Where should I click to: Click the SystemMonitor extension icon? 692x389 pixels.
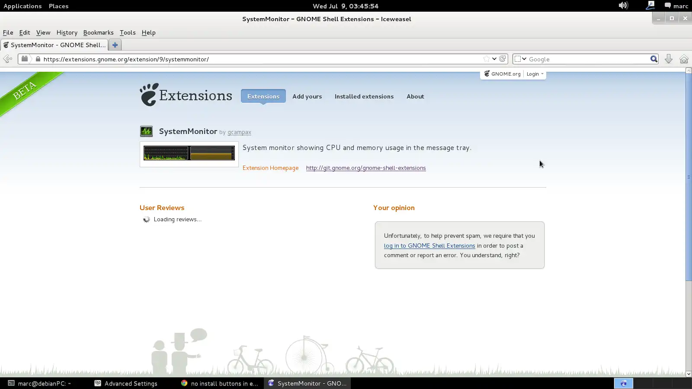coord(146,131)
